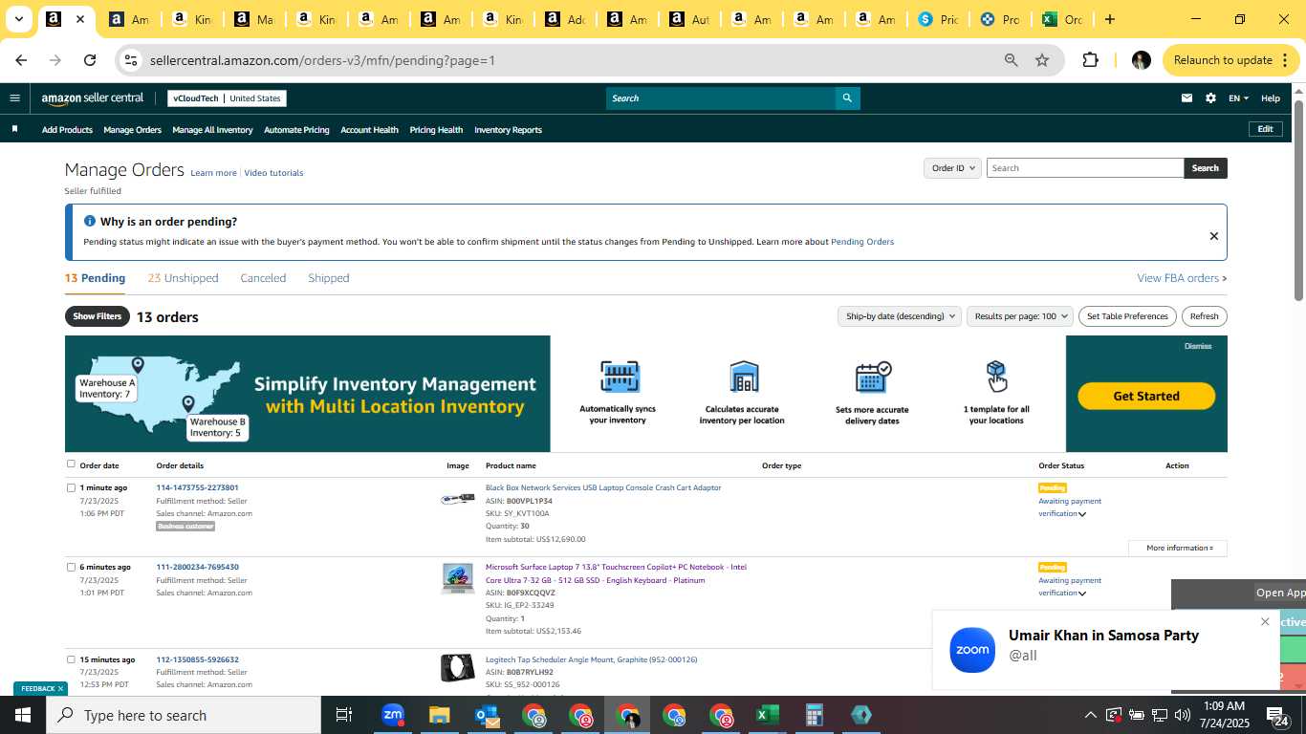The width and height of the screenshot is (1306, 734).
Task: Open Chrome tab search chevron
Action: click(x=18, y=19)
